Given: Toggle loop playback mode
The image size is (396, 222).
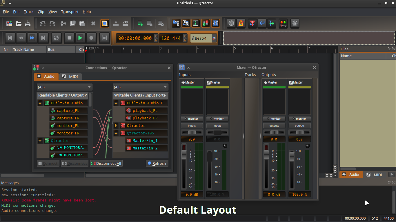Looking at the screenshot, I should tap(56, 38).
